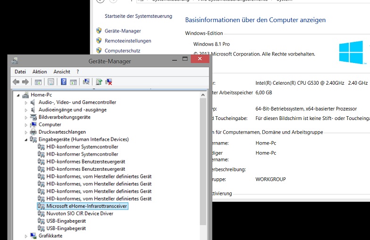Viewport: 370px width, 240px height.
Task: Collapse Eingabegeräte (Human Interface Devices) node
Action: (x=26, y=140)
